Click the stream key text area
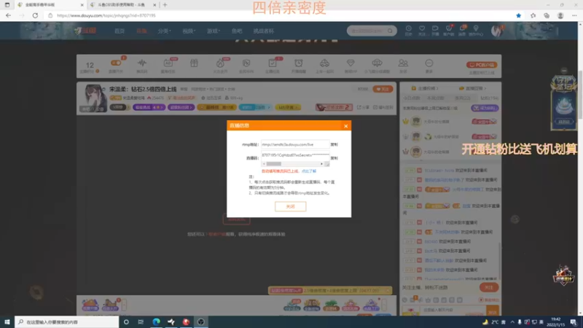The height and width of the screenshot is (328, 583). coord(295,155)
